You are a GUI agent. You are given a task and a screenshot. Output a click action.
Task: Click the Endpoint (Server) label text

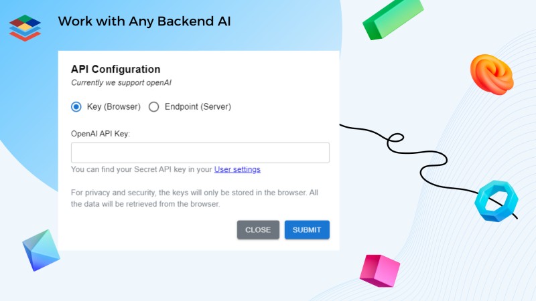(198, 107)
